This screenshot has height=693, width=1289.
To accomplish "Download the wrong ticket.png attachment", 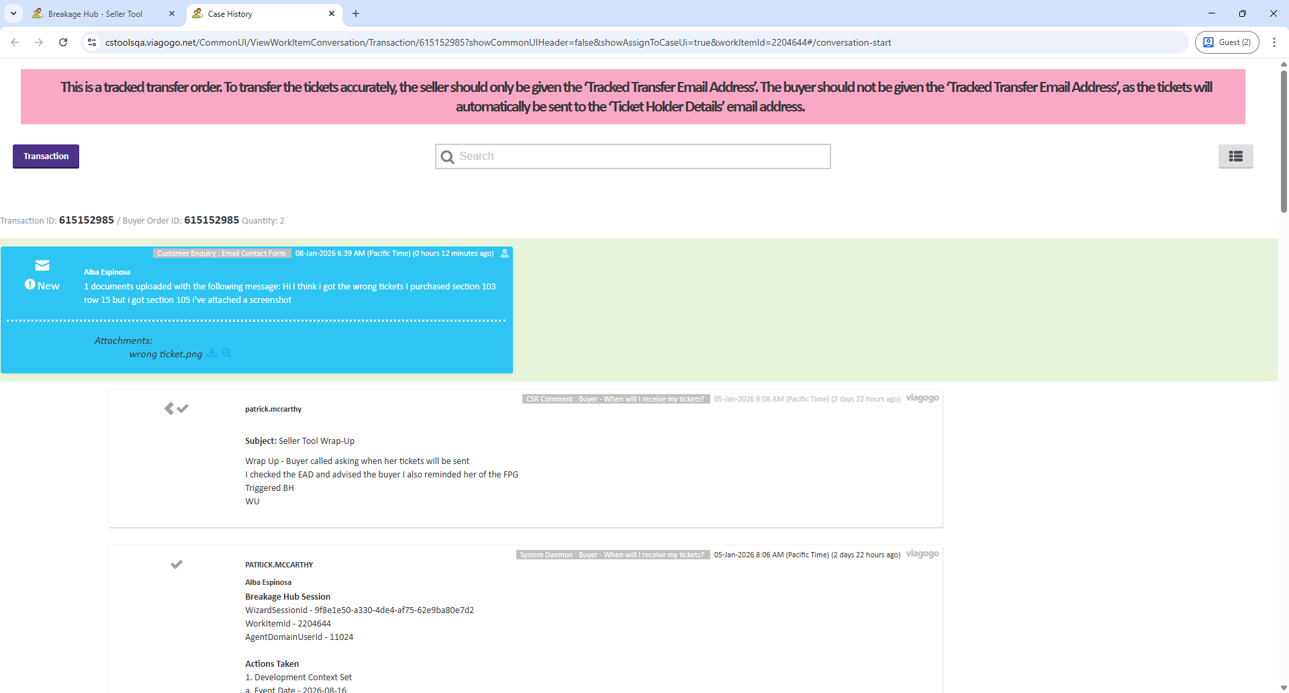I will [x=212, y=353].
